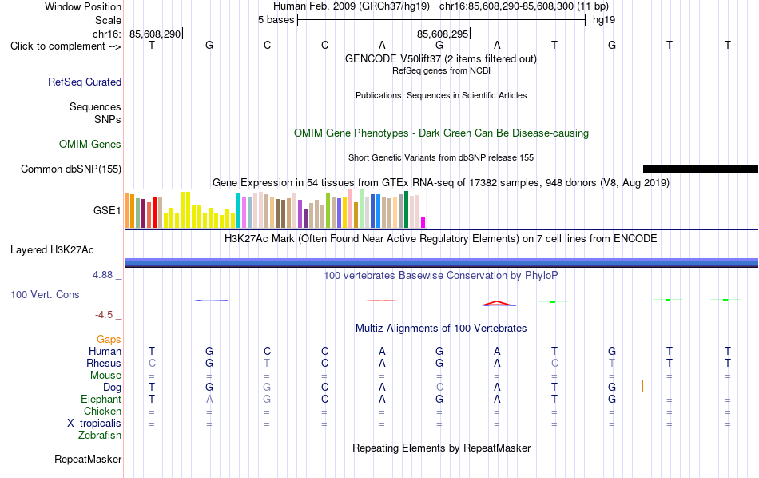
Task: Select the Mouse alignment row label
Action: [106, 376]
